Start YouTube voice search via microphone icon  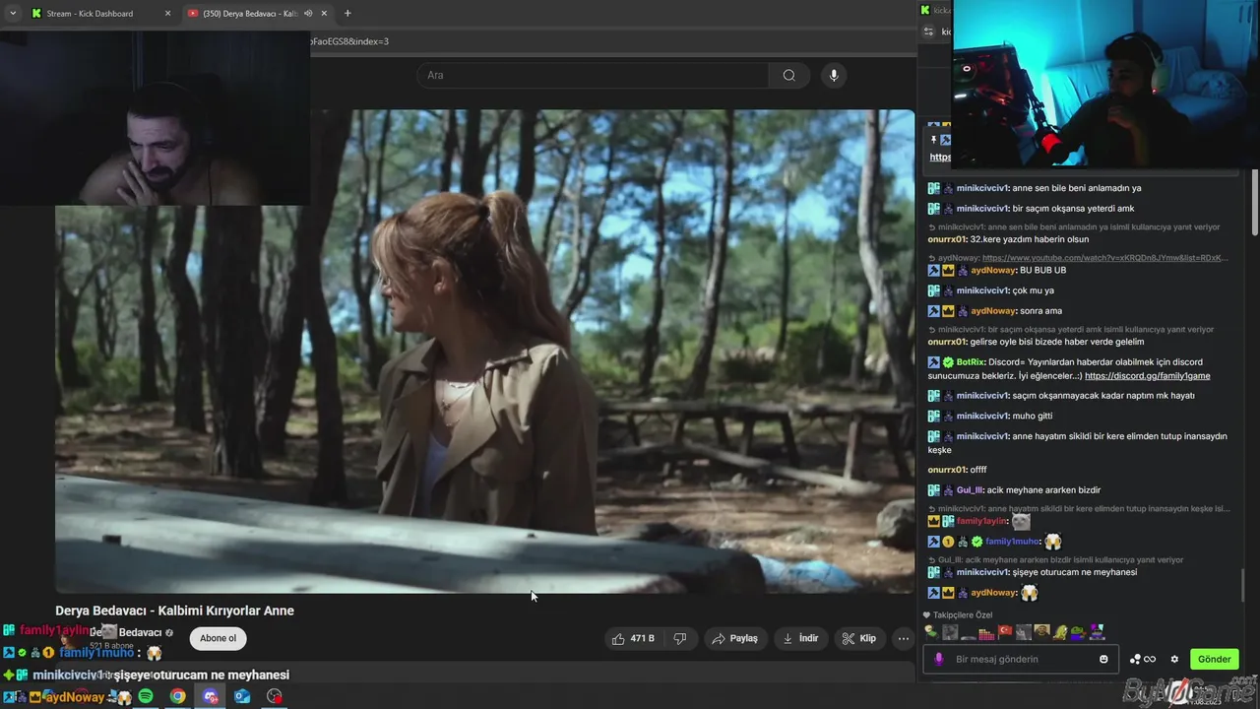(834, 75)
